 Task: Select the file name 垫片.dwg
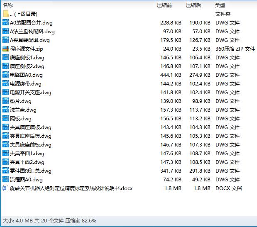[x=21, y=101]
